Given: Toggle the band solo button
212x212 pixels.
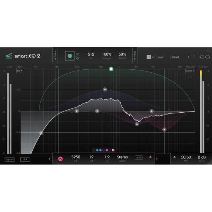Looking at the screenshot, I should tap(139, 158).
